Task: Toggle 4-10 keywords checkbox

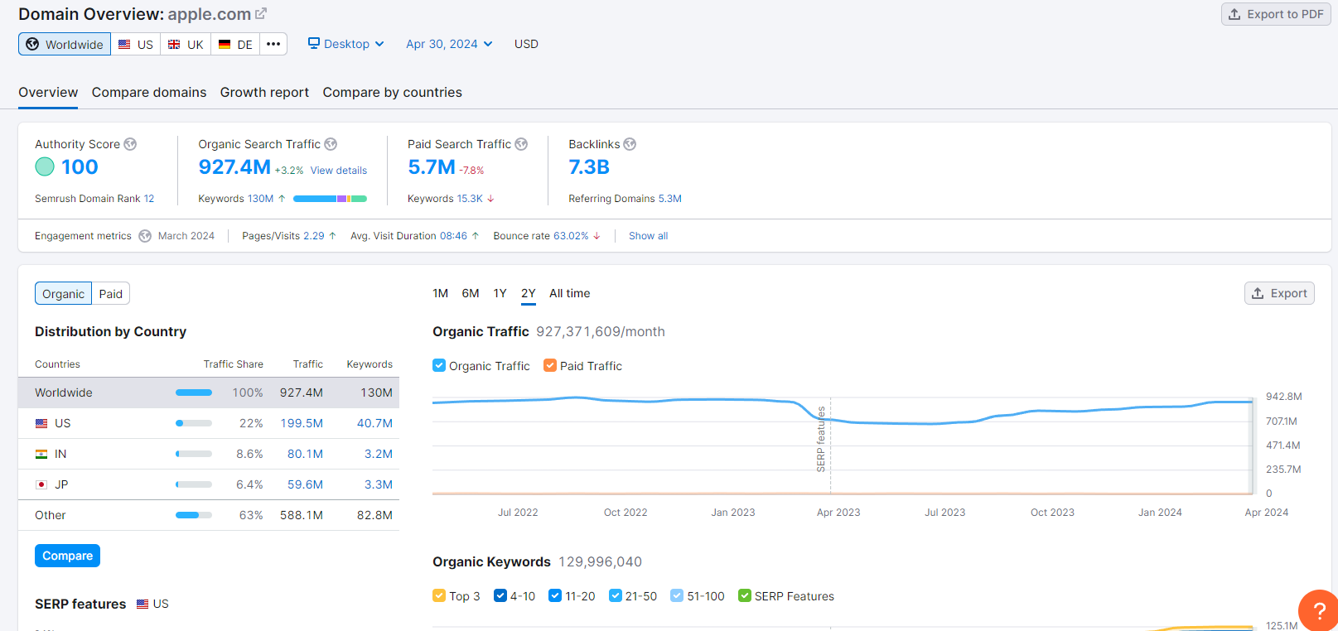Action: tap(500, 595)
